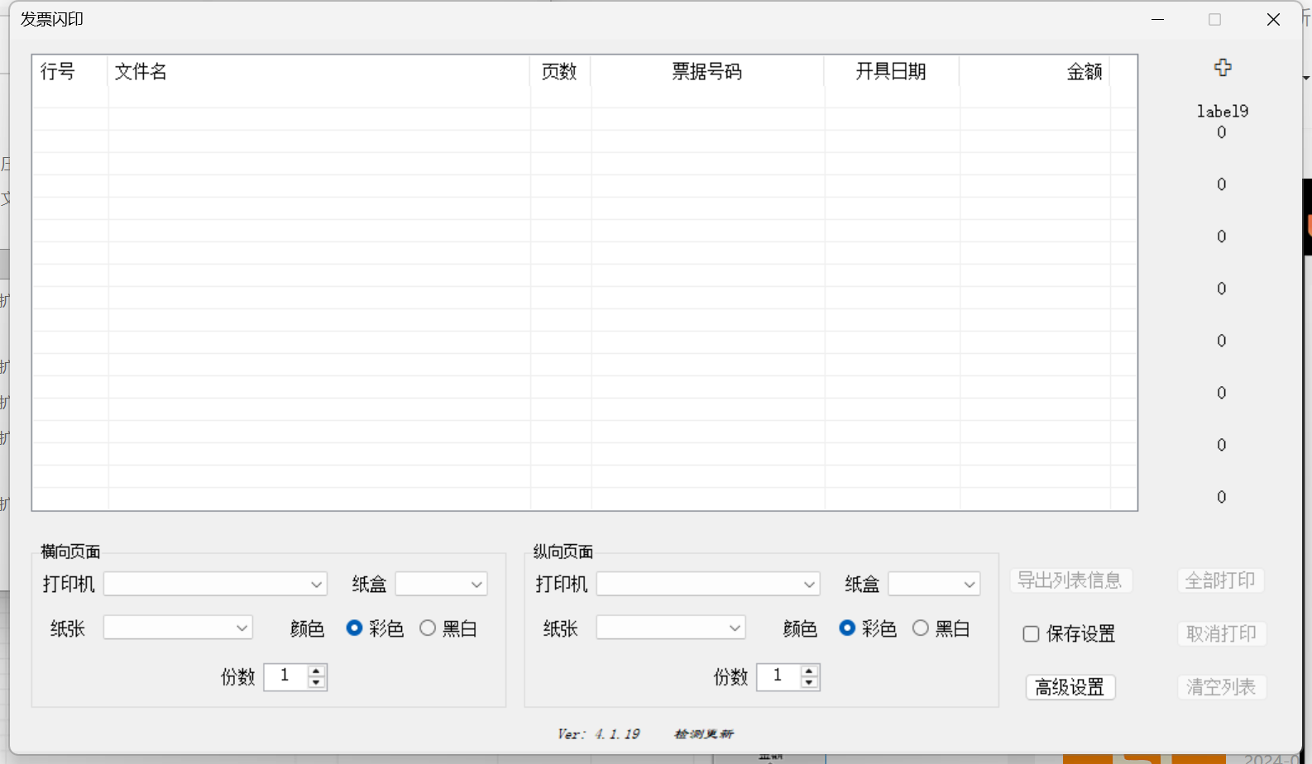Increase 份数 in 横向页面 using up arrow
Viewport: 1312px width, 764px height.
click(x=316, y=671)
